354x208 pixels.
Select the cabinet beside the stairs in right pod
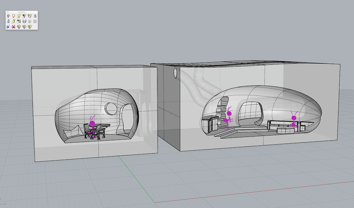click(209, 124)
